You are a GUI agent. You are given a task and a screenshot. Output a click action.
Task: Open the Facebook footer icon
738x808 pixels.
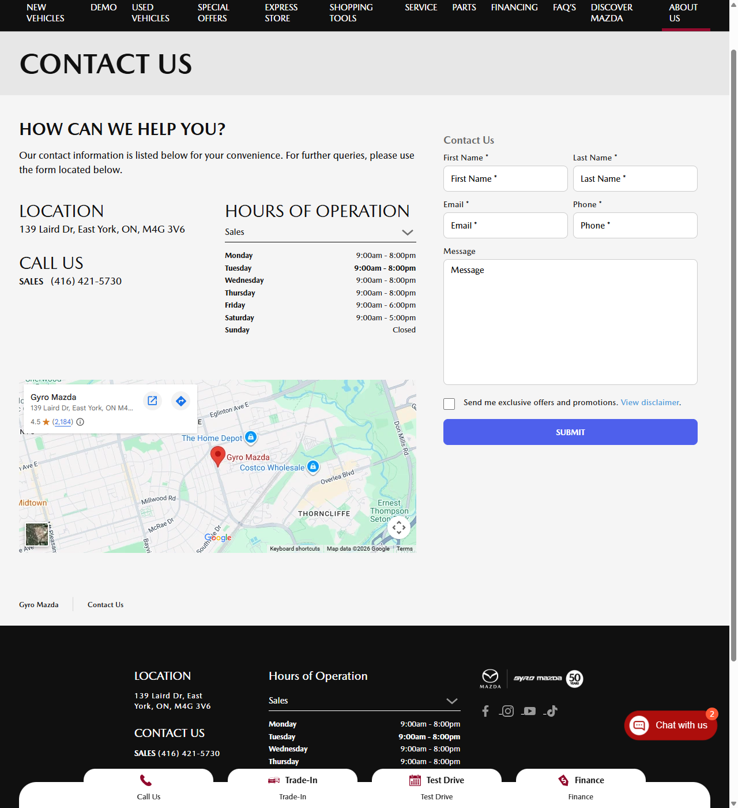point(485,711)
